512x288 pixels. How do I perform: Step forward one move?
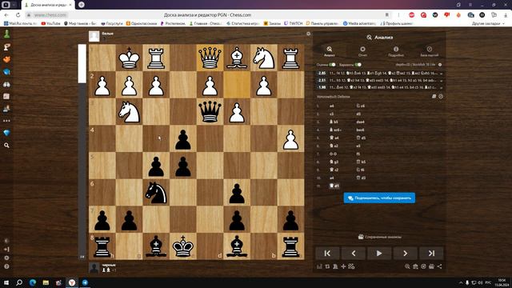click(406, 253)
